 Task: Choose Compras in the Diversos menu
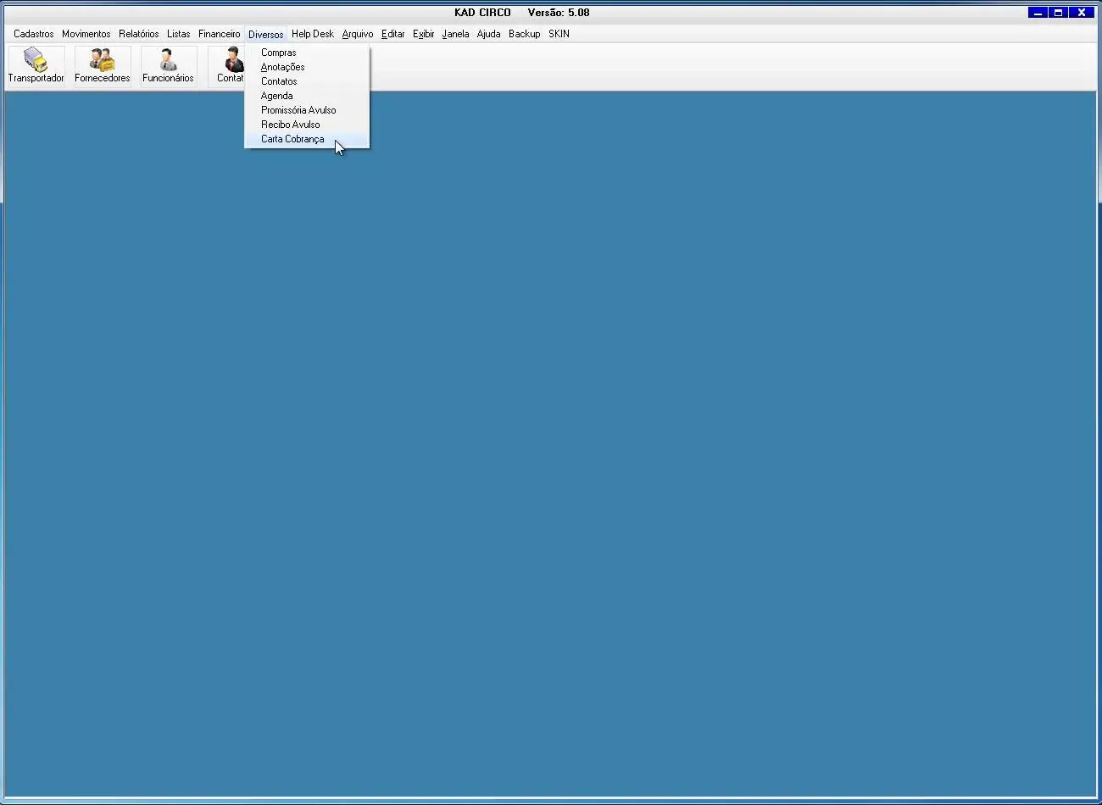[279, 53]
